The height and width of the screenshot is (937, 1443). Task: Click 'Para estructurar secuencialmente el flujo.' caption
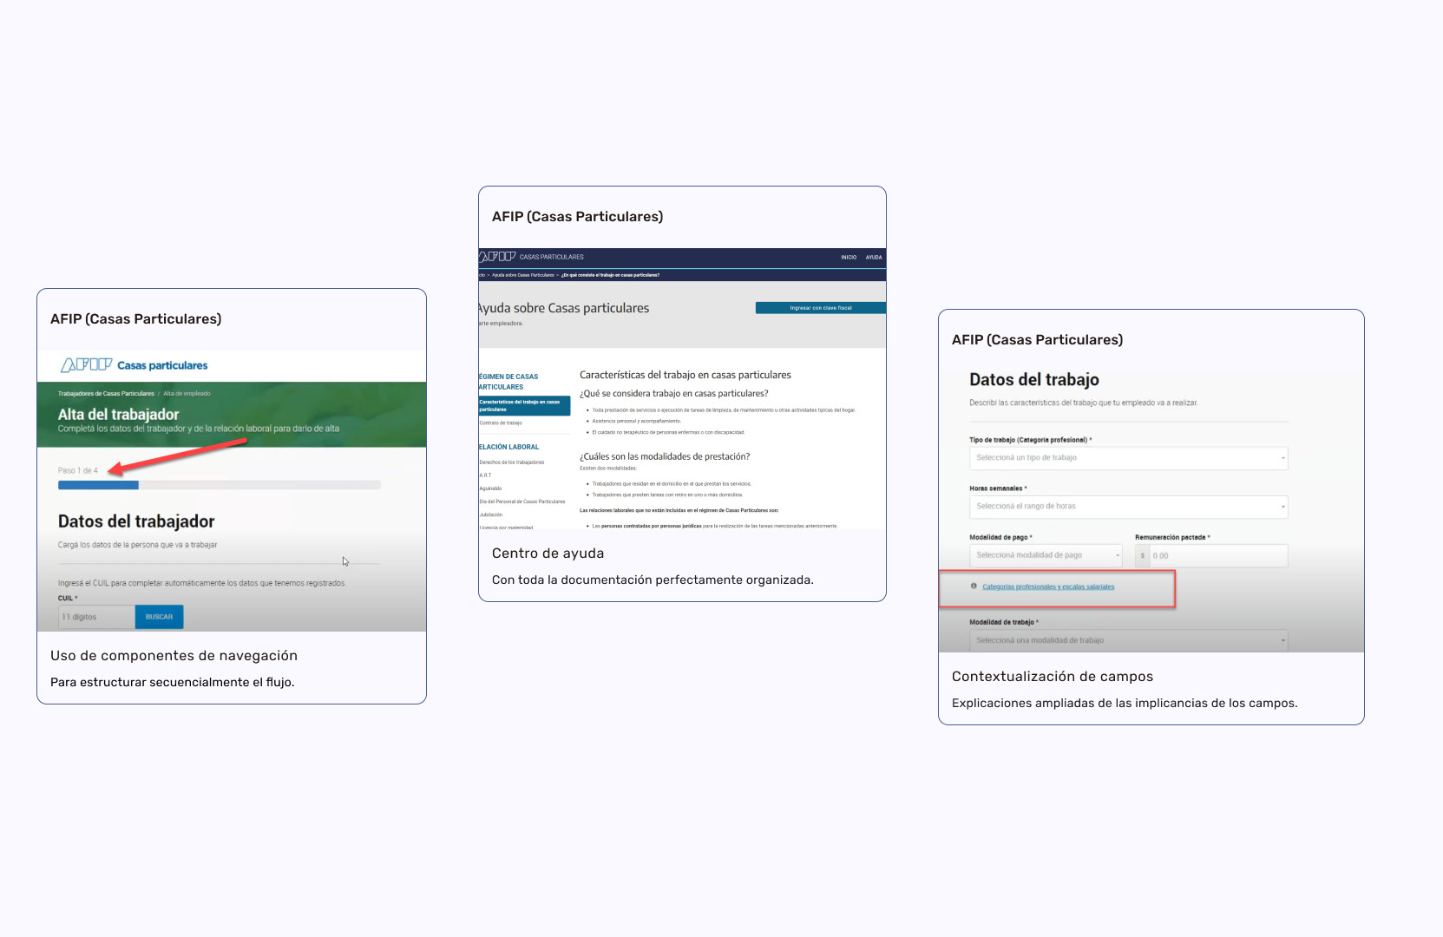tap(173, 682)
